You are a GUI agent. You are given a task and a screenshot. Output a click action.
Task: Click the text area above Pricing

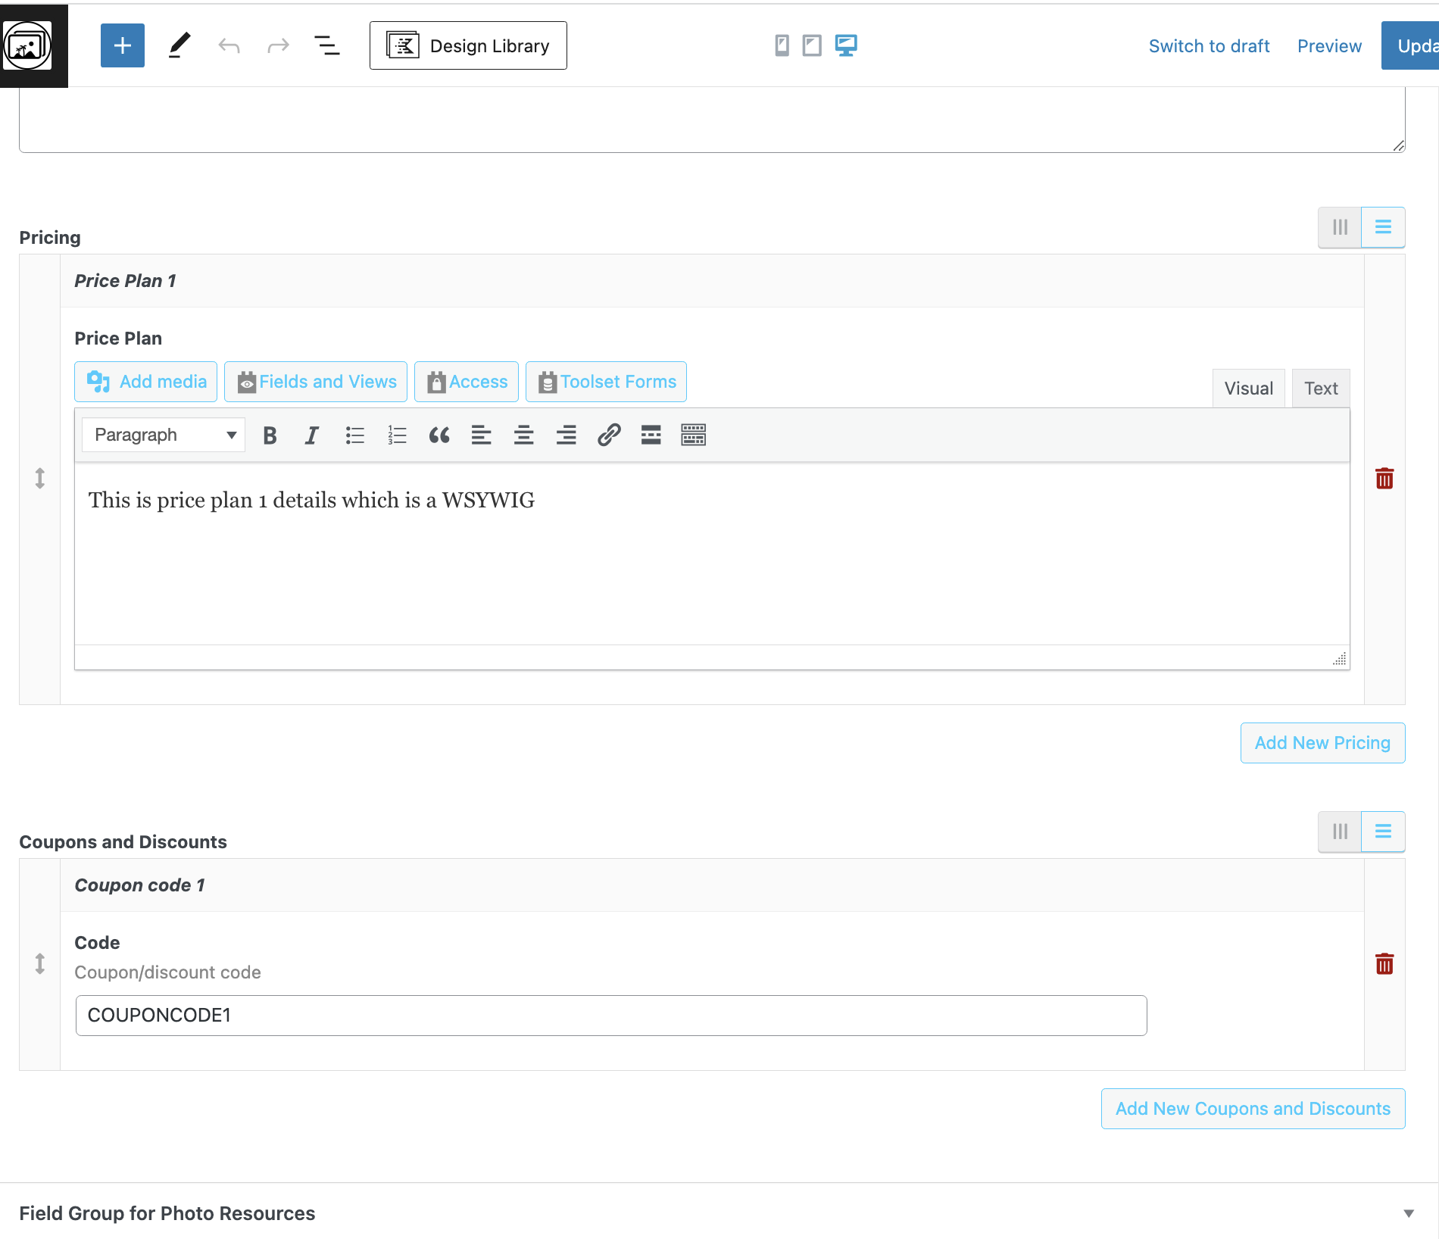pos(712,120)
